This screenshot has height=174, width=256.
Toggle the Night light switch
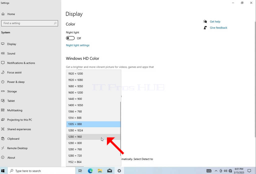coord(70,38)
